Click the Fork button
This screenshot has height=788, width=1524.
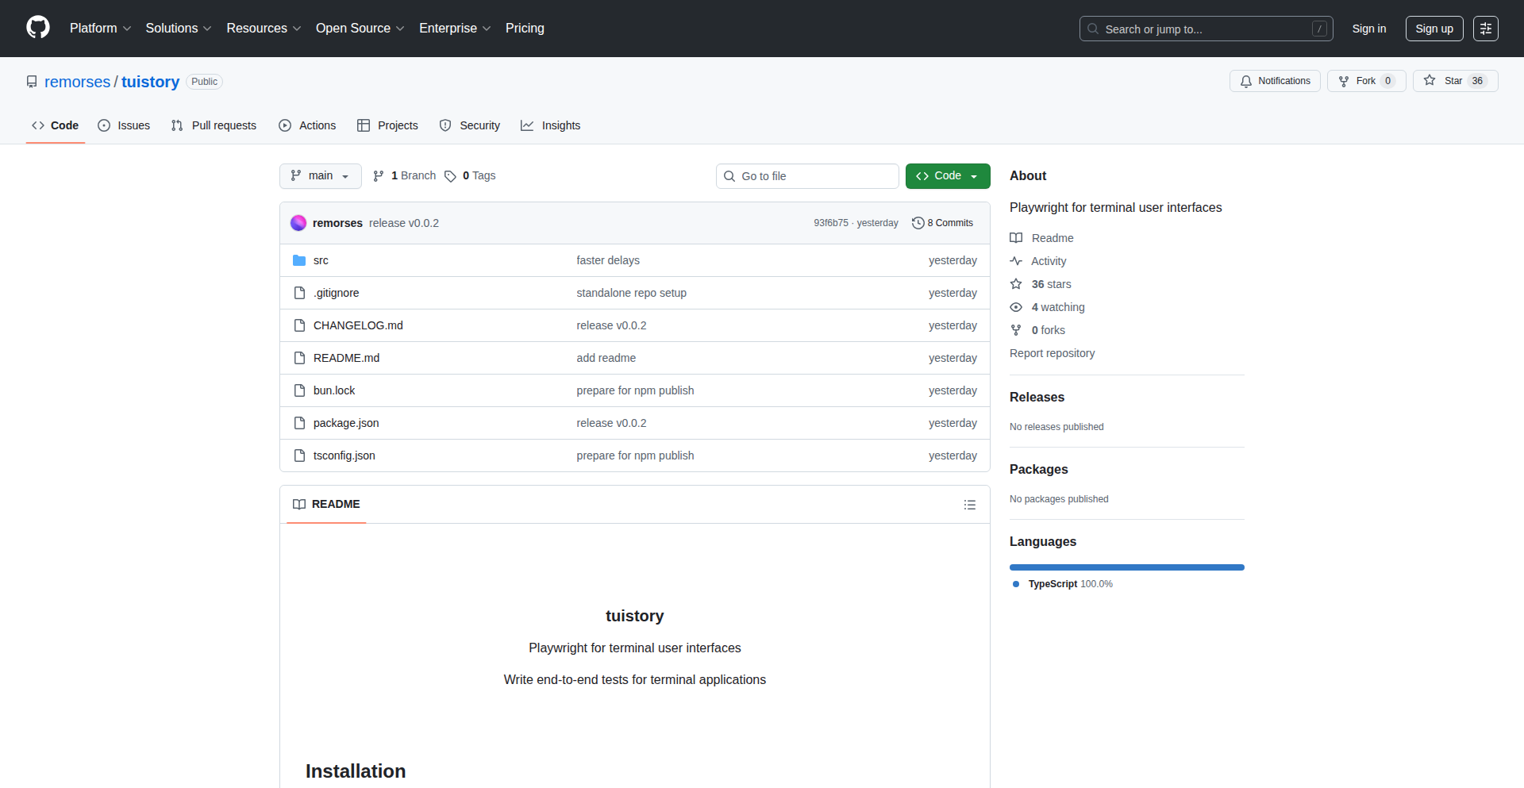click(x=1366, y=81)
